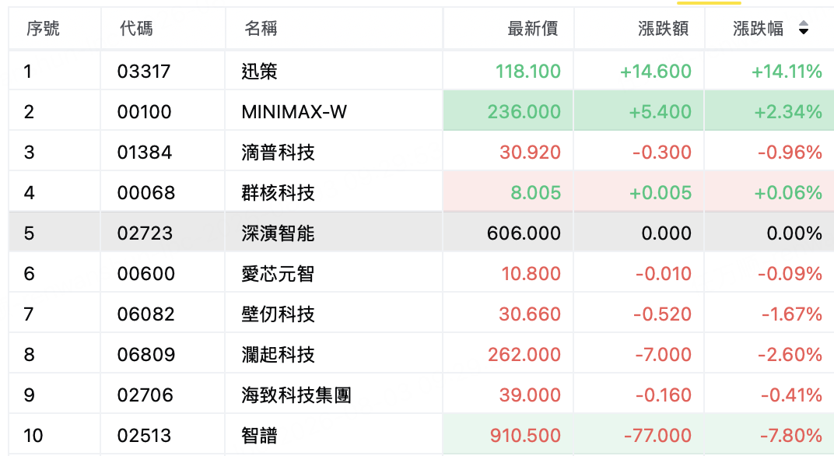Click the 漲跌額 column header
834x456 pixels.
(663, 28)
